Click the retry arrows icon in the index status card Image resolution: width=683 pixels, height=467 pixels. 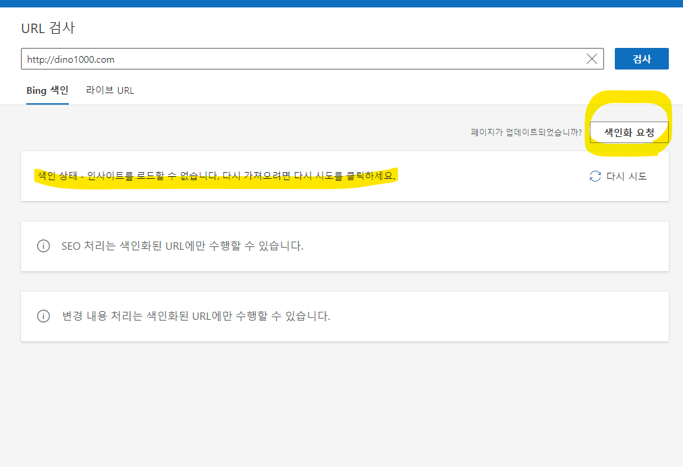(x=595, y=175)
